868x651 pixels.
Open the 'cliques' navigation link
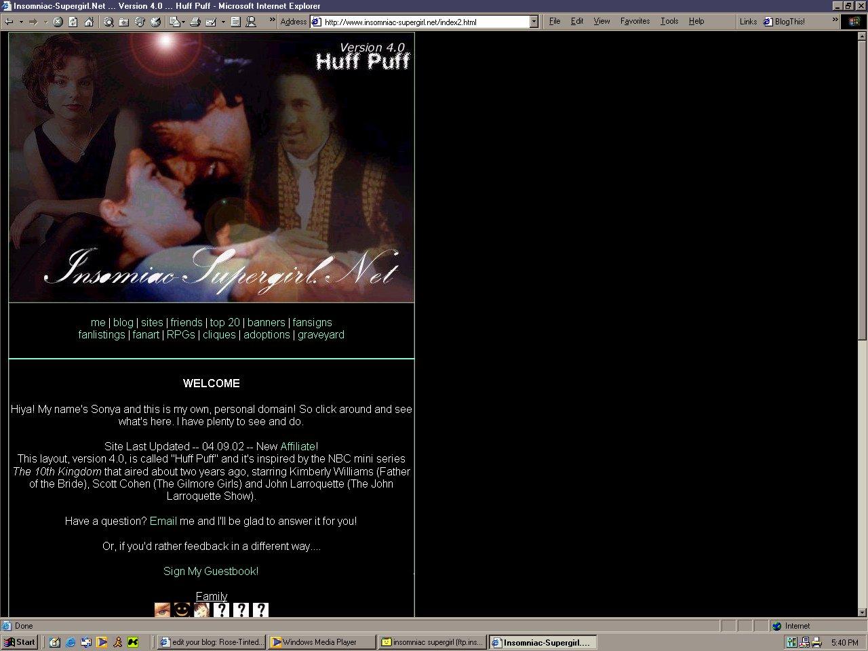click(219, 335)
